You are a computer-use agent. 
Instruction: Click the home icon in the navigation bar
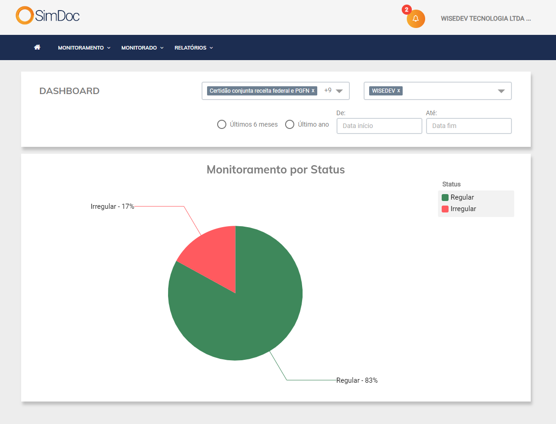click(x=37, y=47)
